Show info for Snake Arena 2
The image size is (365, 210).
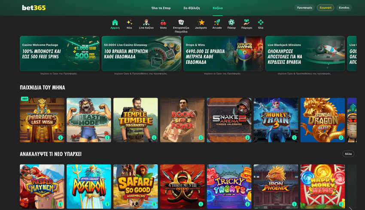point(247,138)
